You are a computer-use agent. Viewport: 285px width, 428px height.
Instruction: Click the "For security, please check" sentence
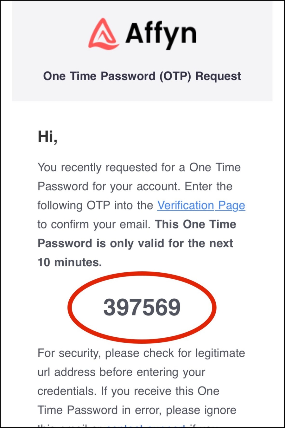coord(141,353)
